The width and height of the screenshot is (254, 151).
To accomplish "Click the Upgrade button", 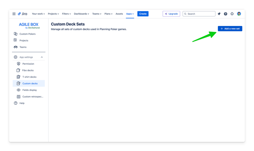I will (171, 14).
